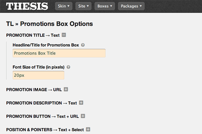Click PROMOTION BUTTON → Text + URL heading

42,116
